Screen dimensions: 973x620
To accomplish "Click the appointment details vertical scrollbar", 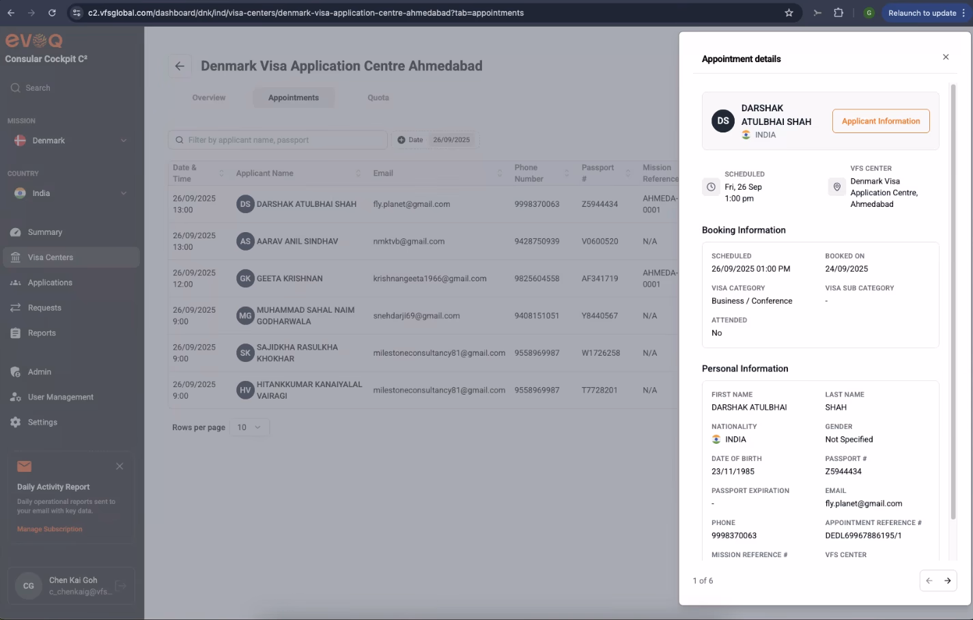I will click(953, 300).
